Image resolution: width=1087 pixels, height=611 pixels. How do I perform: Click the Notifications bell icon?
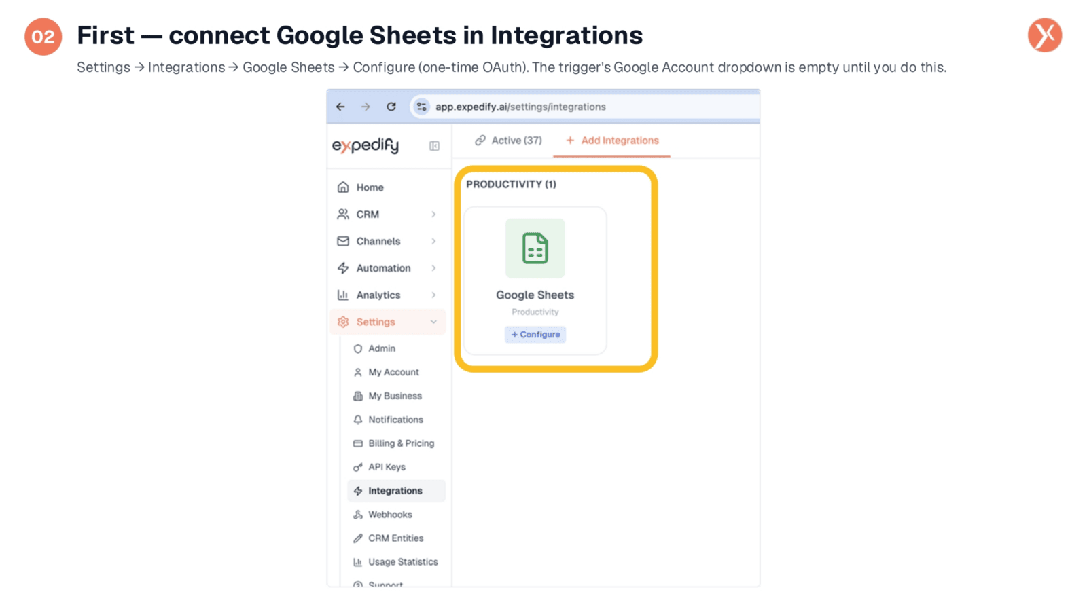[358, 420]
